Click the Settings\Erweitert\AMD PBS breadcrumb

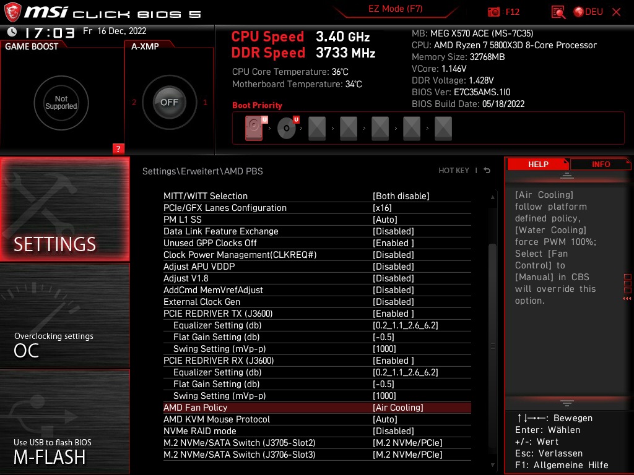point(202,171)
